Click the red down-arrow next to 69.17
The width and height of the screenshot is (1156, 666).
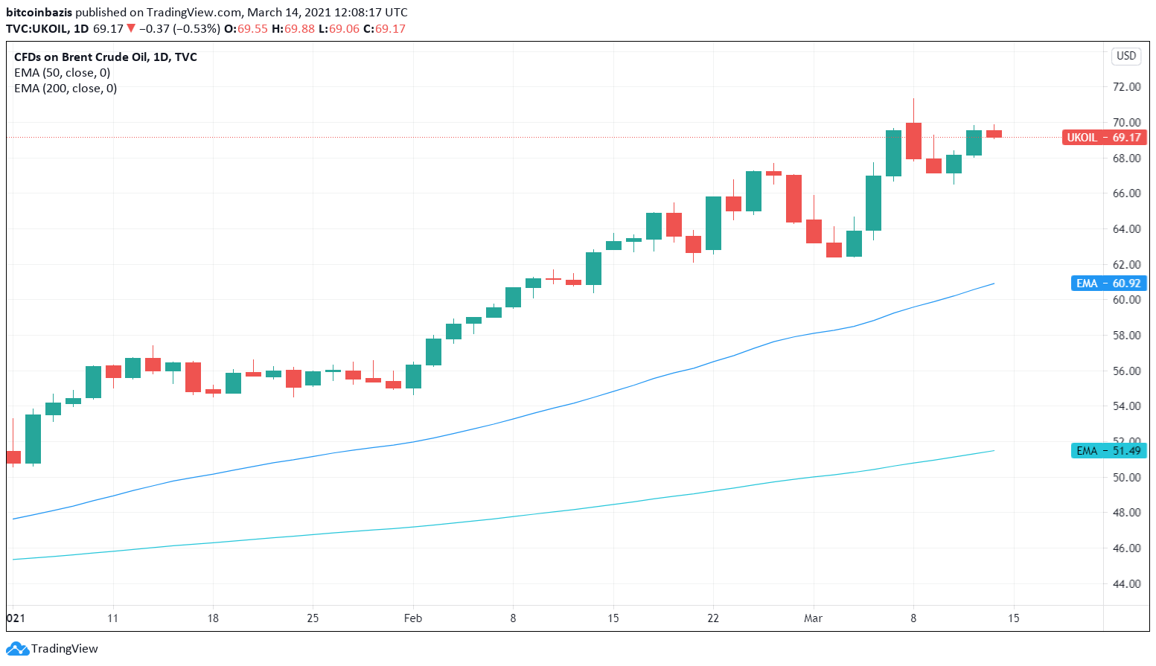tap(131, 29)
